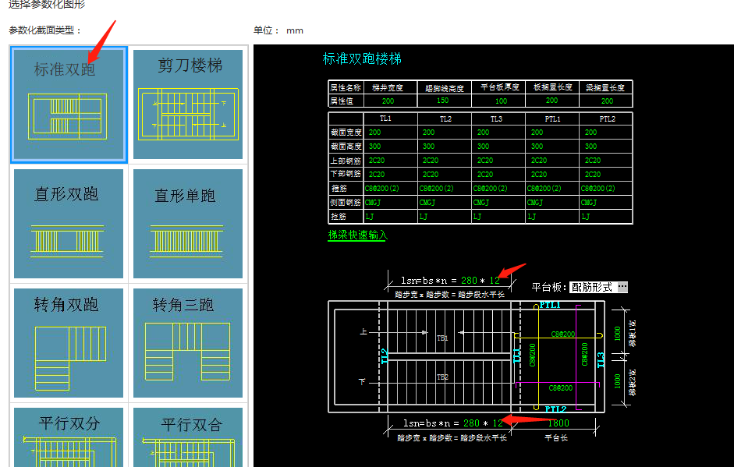This screenshot has height=467, width=734.
Task: Edit top step width value 280
Action: [x=469, y=281]
